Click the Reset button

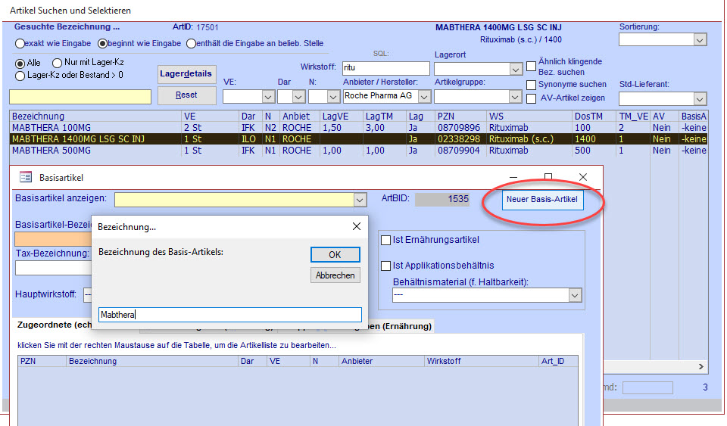click(186, 95)
